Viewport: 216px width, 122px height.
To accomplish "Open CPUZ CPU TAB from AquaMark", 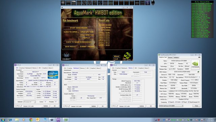I will [x=87, y=32].
